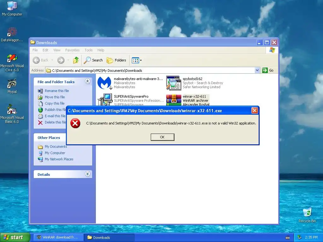
Task: Click the 2:35 PM clock
Action: [x=311, y=238]
